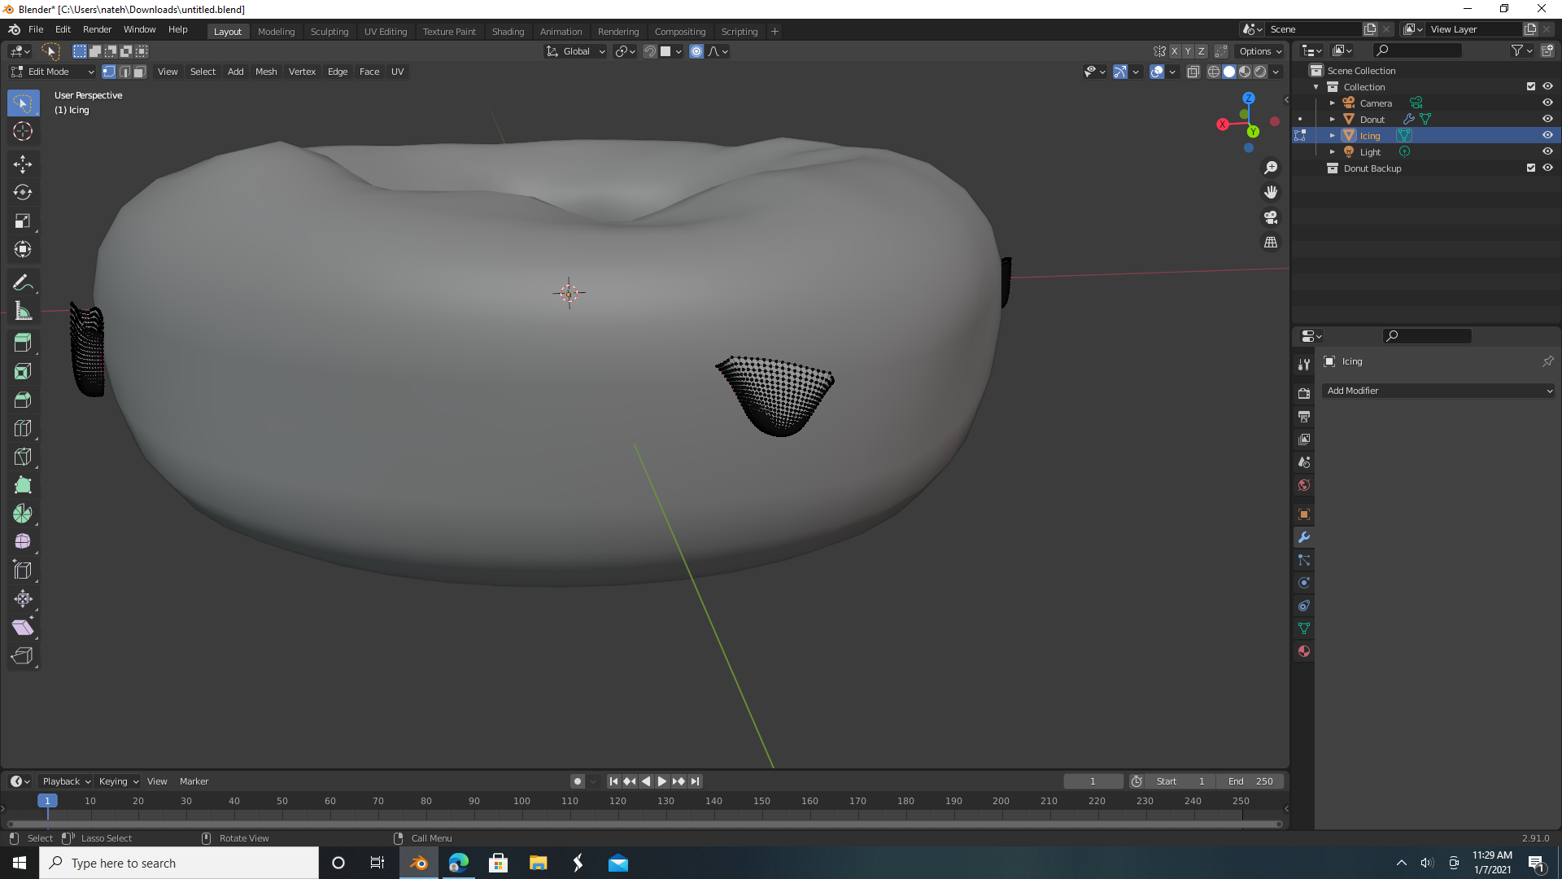Toggle proportional editing
This screenshot has height=879, width=1562.
[696, 51]
